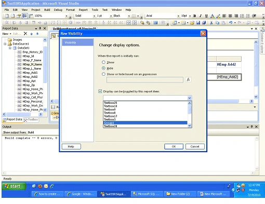
Task: Open the Report menu
Action: coord(83,10)
